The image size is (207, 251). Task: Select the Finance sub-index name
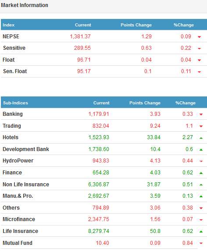pos(12,173)
